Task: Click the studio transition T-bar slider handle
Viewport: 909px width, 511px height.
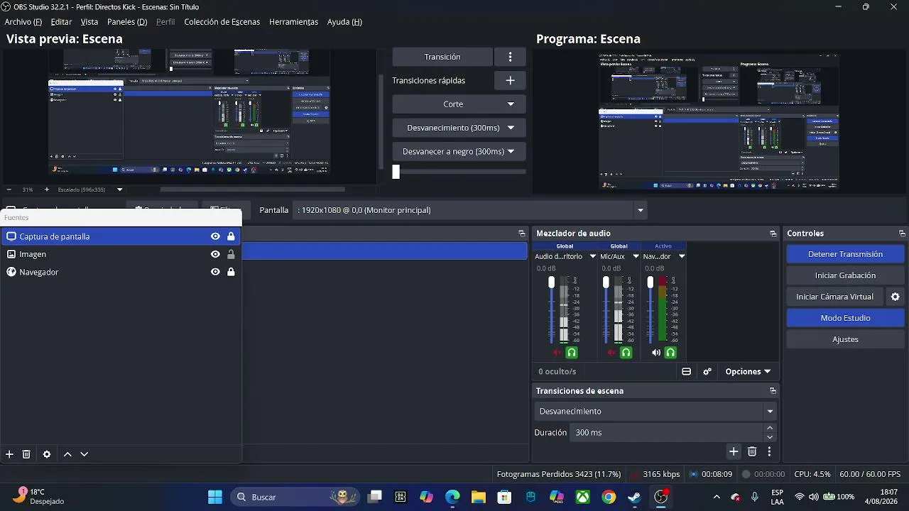Action: click(396, 172)
